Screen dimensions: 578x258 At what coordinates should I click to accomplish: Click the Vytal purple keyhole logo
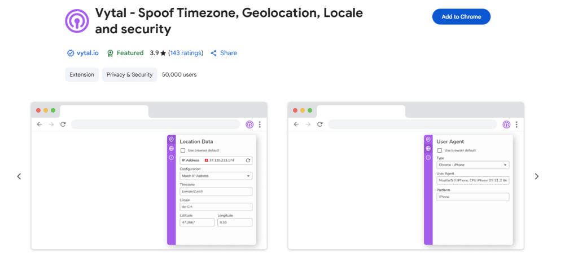[x=77, y=21]
